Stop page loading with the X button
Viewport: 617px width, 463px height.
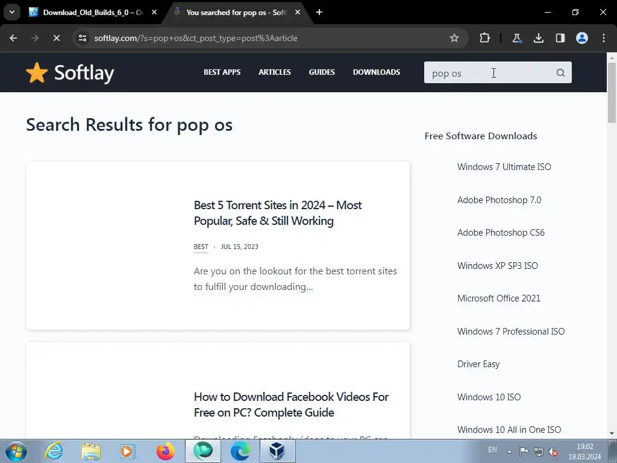(56, 38)
